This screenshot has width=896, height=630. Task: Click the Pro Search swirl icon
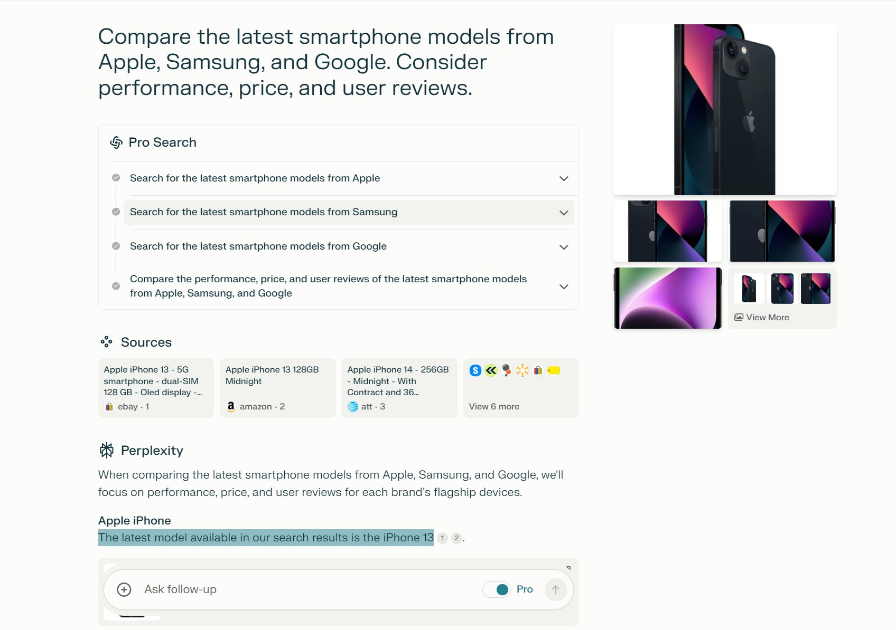pyautogui.click(x=116, y=142)
